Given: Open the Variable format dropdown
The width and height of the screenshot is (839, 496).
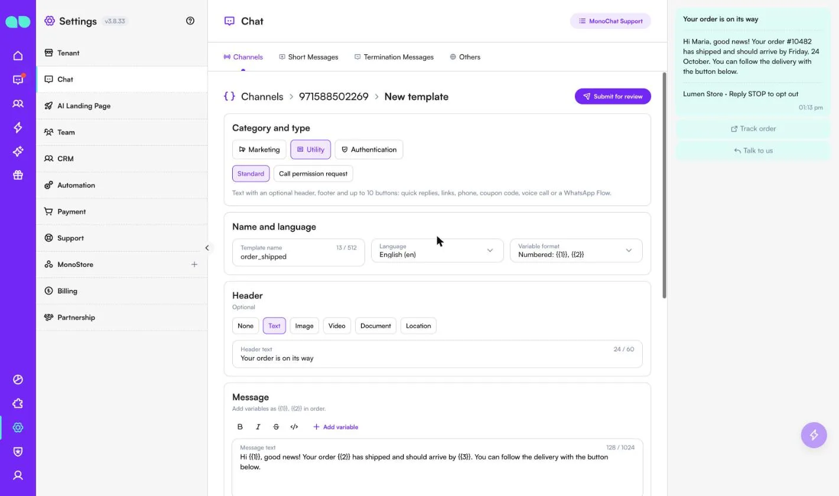Looking at the screenshot, I should [576, 250].
